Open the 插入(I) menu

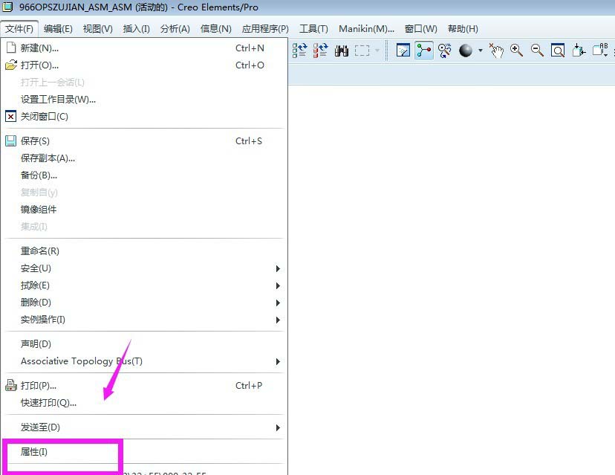tap(136, 29)
